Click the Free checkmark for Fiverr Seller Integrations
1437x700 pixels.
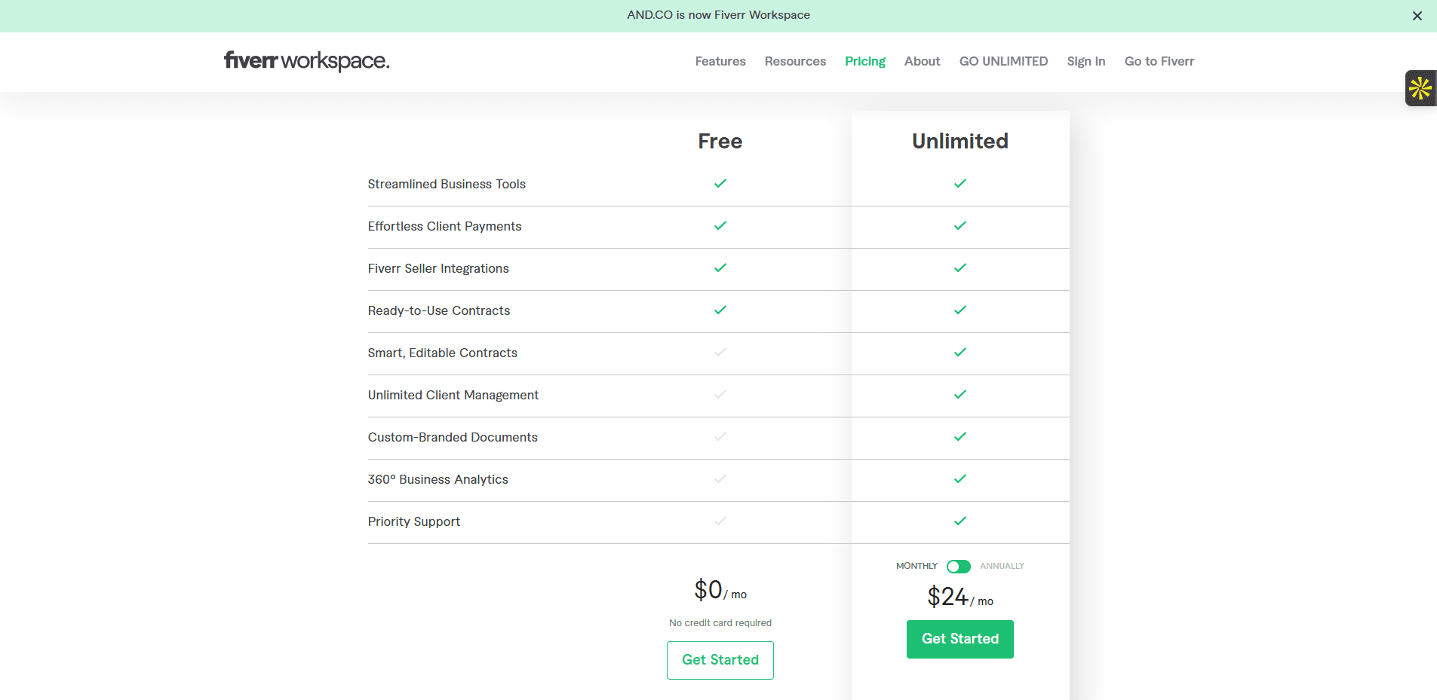click(x=720, y=267)
